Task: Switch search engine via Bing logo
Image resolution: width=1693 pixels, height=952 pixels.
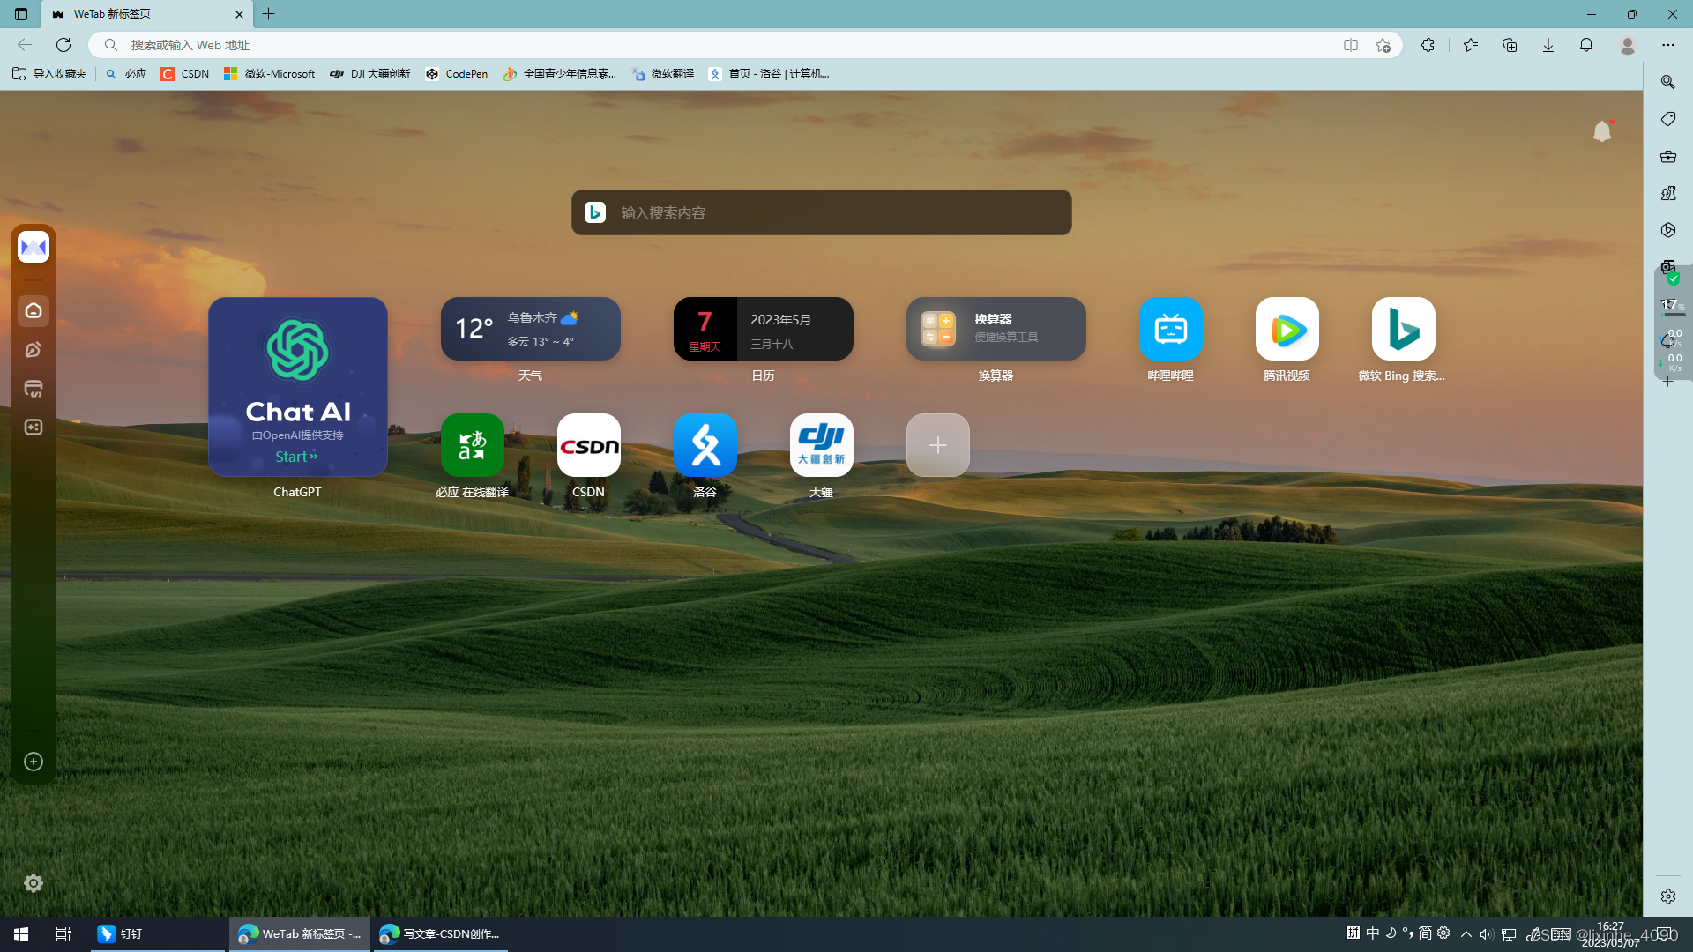Action: click(595, 212)
